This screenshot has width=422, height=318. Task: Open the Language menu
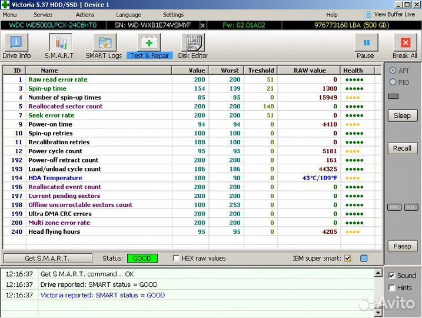128,15
